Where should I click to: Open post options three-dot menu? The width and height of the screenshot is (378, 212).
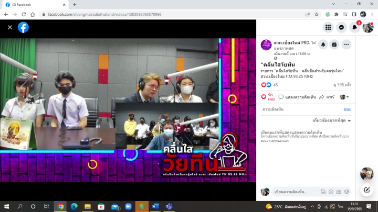click(x=346, y=44)
